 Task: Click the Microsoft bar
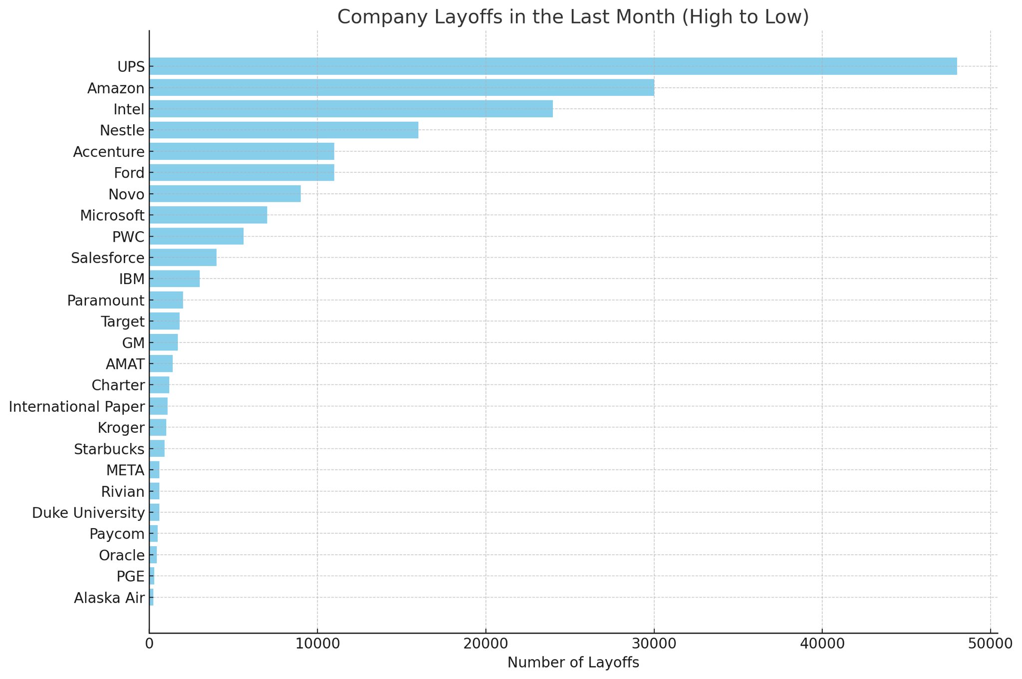pyautogui.click(x=208, y=215)
